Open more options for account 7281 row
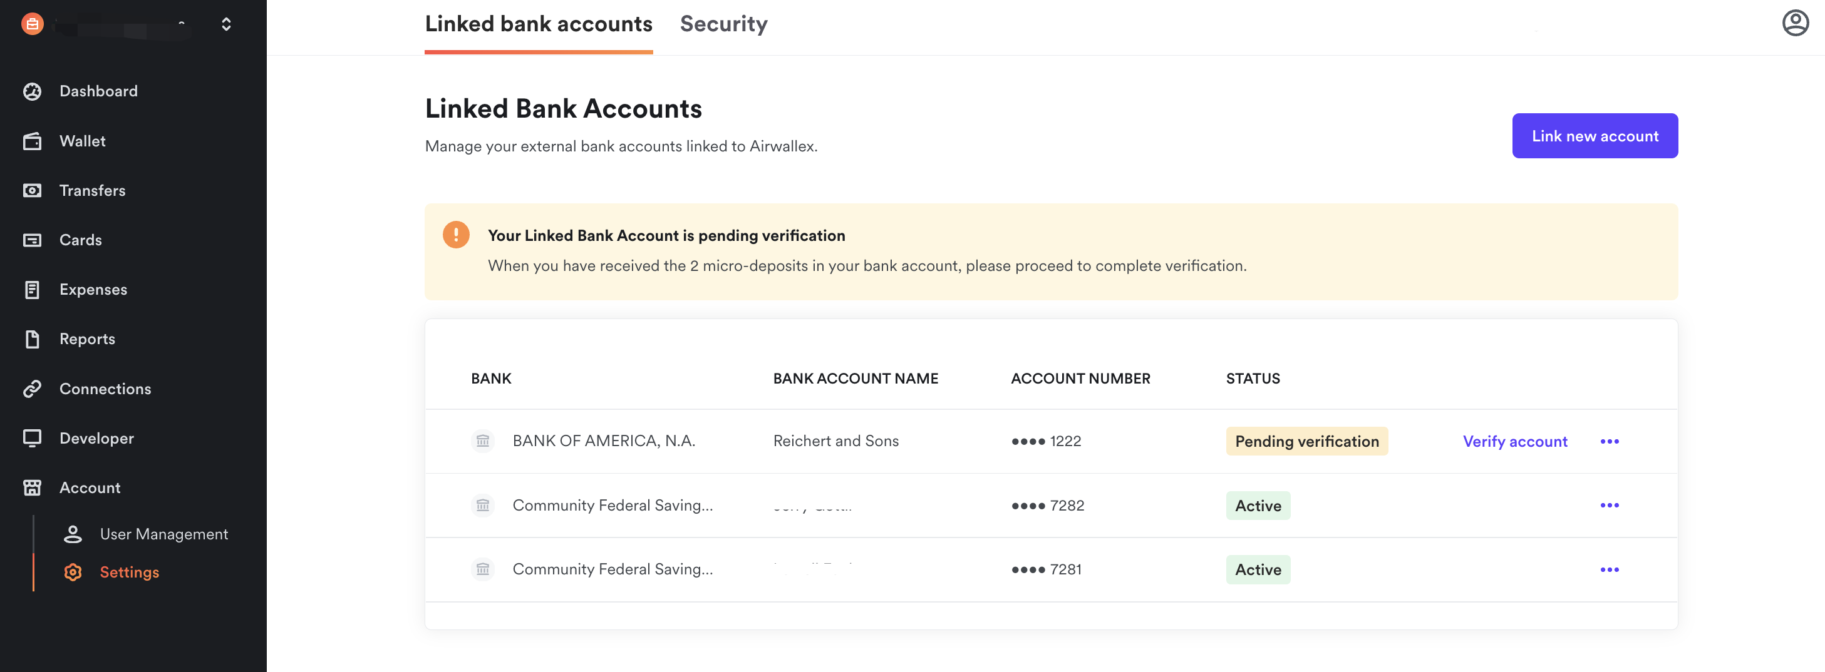The width and height of the screenshot is (1825, 672). pyautogui.click(x=1610, y=569)
